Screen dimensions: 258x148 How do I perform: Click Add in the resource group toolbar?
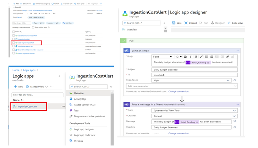16,4
